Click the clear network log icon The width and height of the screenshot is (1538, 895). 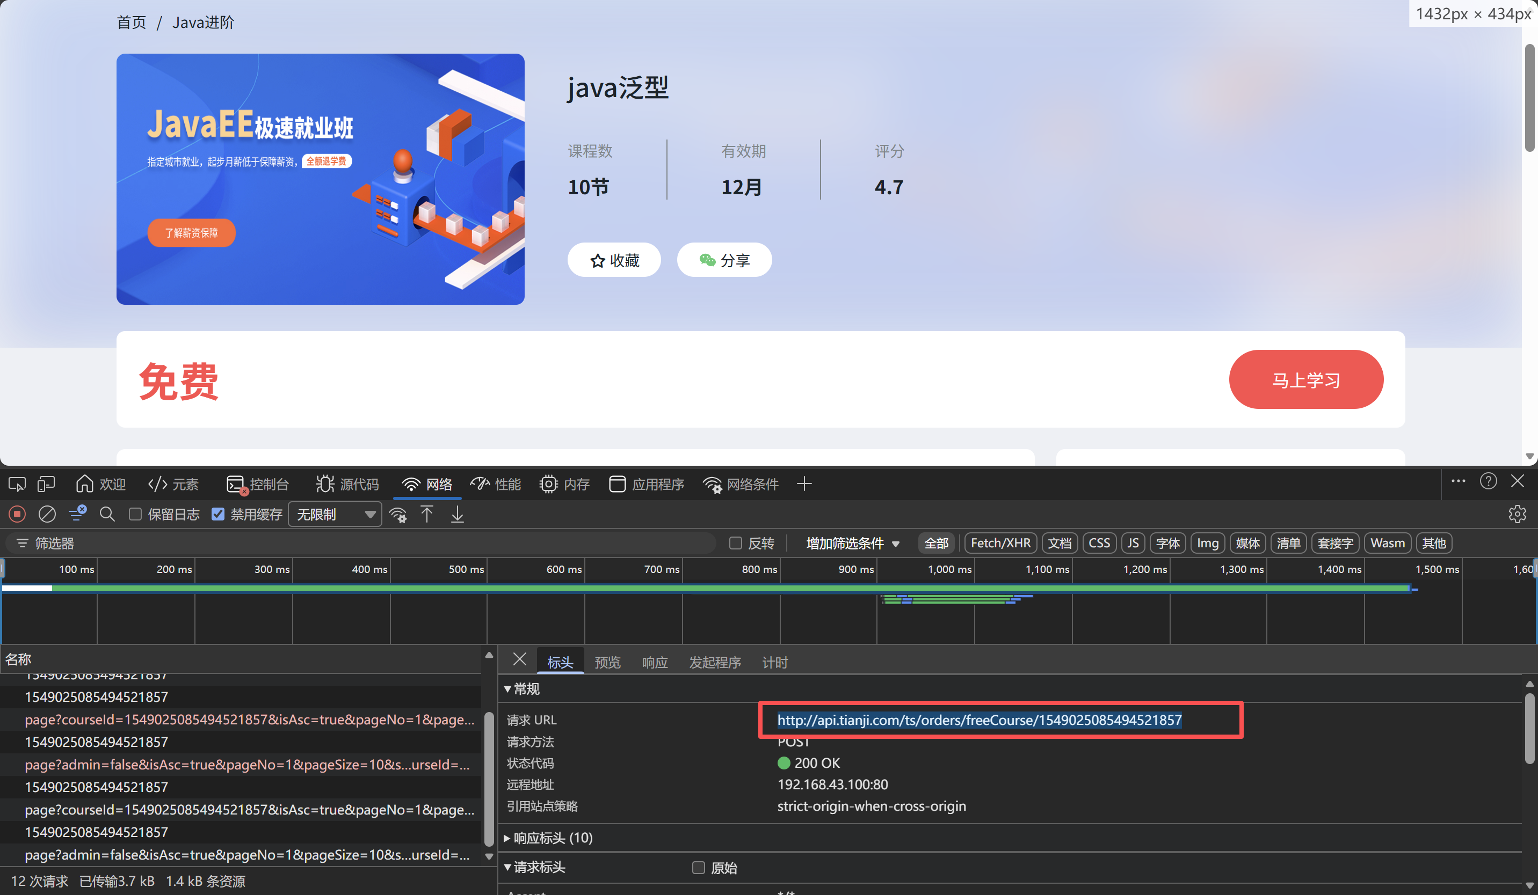tap(47, 515)
